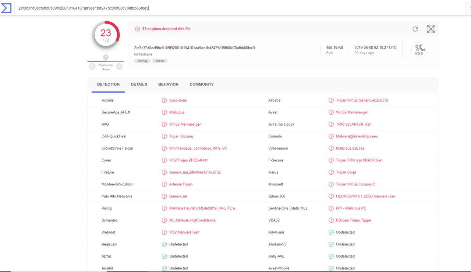Click the EXE file type icon
This screenshot has height=272, width=471.
[x=419, y=50]
